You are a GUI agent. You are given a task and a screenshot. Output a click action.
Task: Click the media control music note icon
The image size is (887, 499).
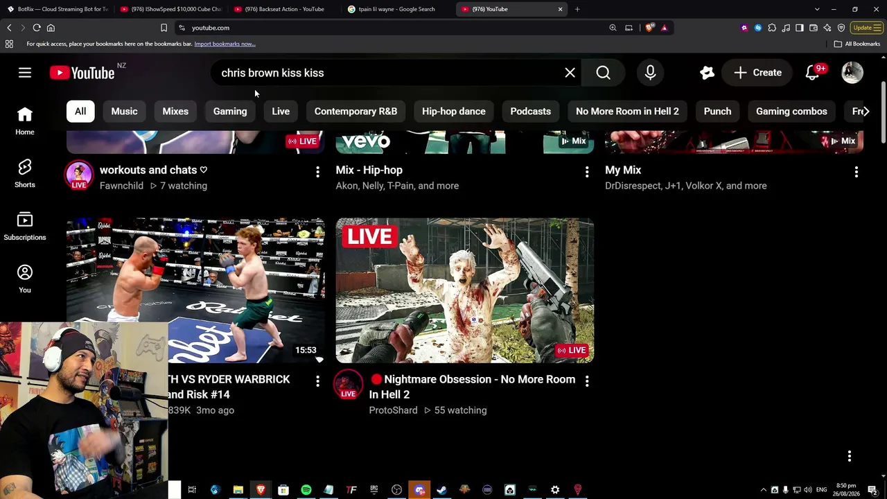786,28
